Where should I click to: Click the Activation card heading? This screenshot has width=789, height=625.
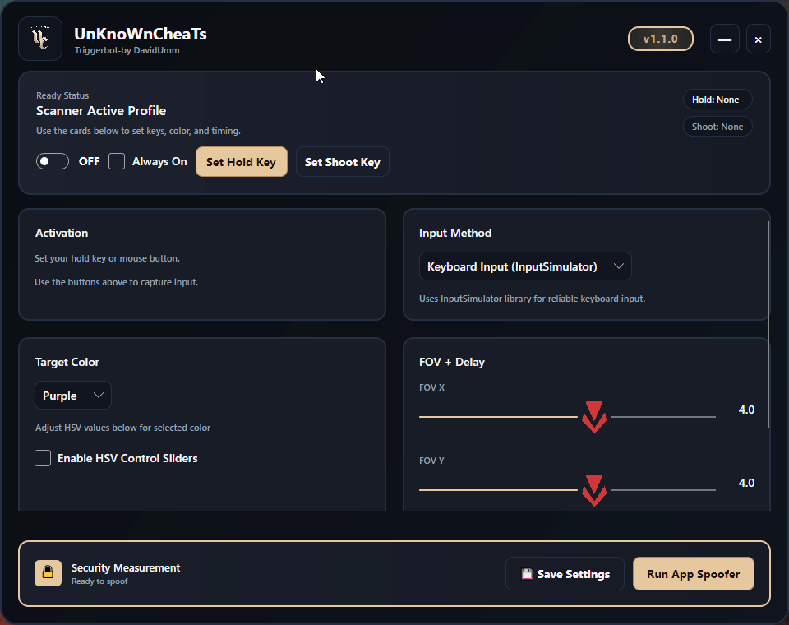pyautogui.click(x=62, y=233)
